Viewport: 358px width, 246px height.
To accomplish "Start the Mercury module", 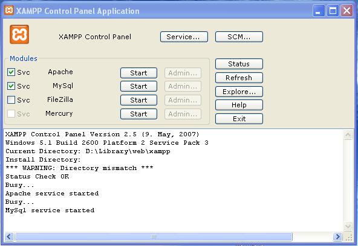I will (x=138, y=114).
